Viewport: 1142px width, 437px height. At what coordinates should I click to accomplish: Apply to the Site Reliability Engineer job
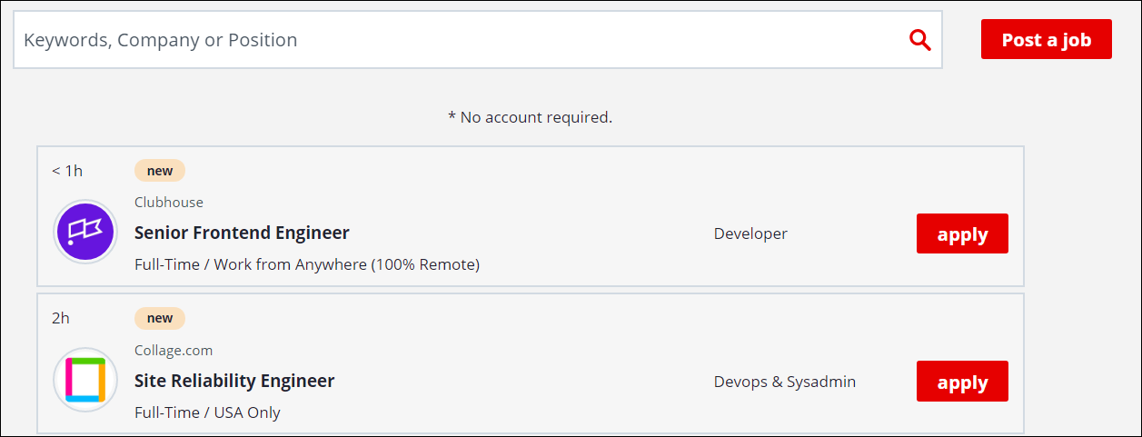962,381
